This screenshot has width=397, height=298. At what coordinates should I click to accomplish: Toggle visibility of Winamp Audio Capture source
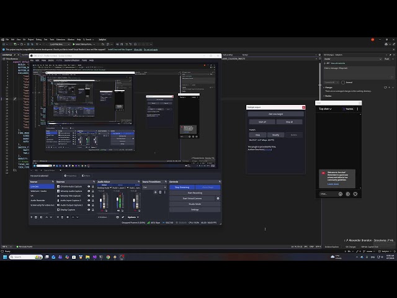[x=89, y=191]
